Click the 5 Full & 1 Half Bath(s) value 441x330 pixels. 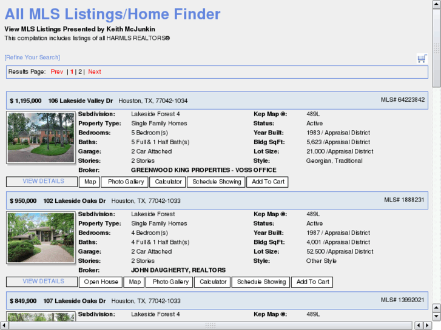[160, 142]
